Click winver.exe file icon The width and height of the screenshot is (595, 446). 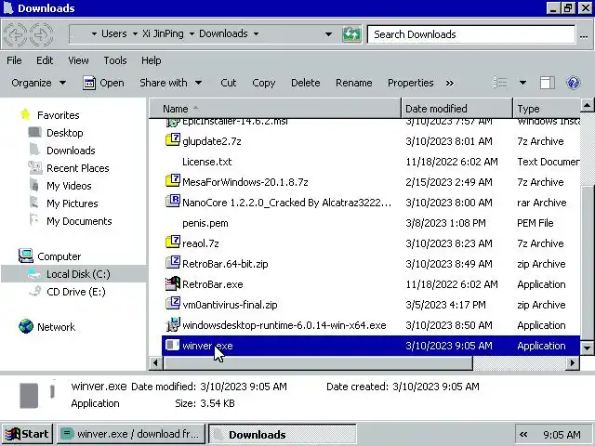tap(173, 345)
